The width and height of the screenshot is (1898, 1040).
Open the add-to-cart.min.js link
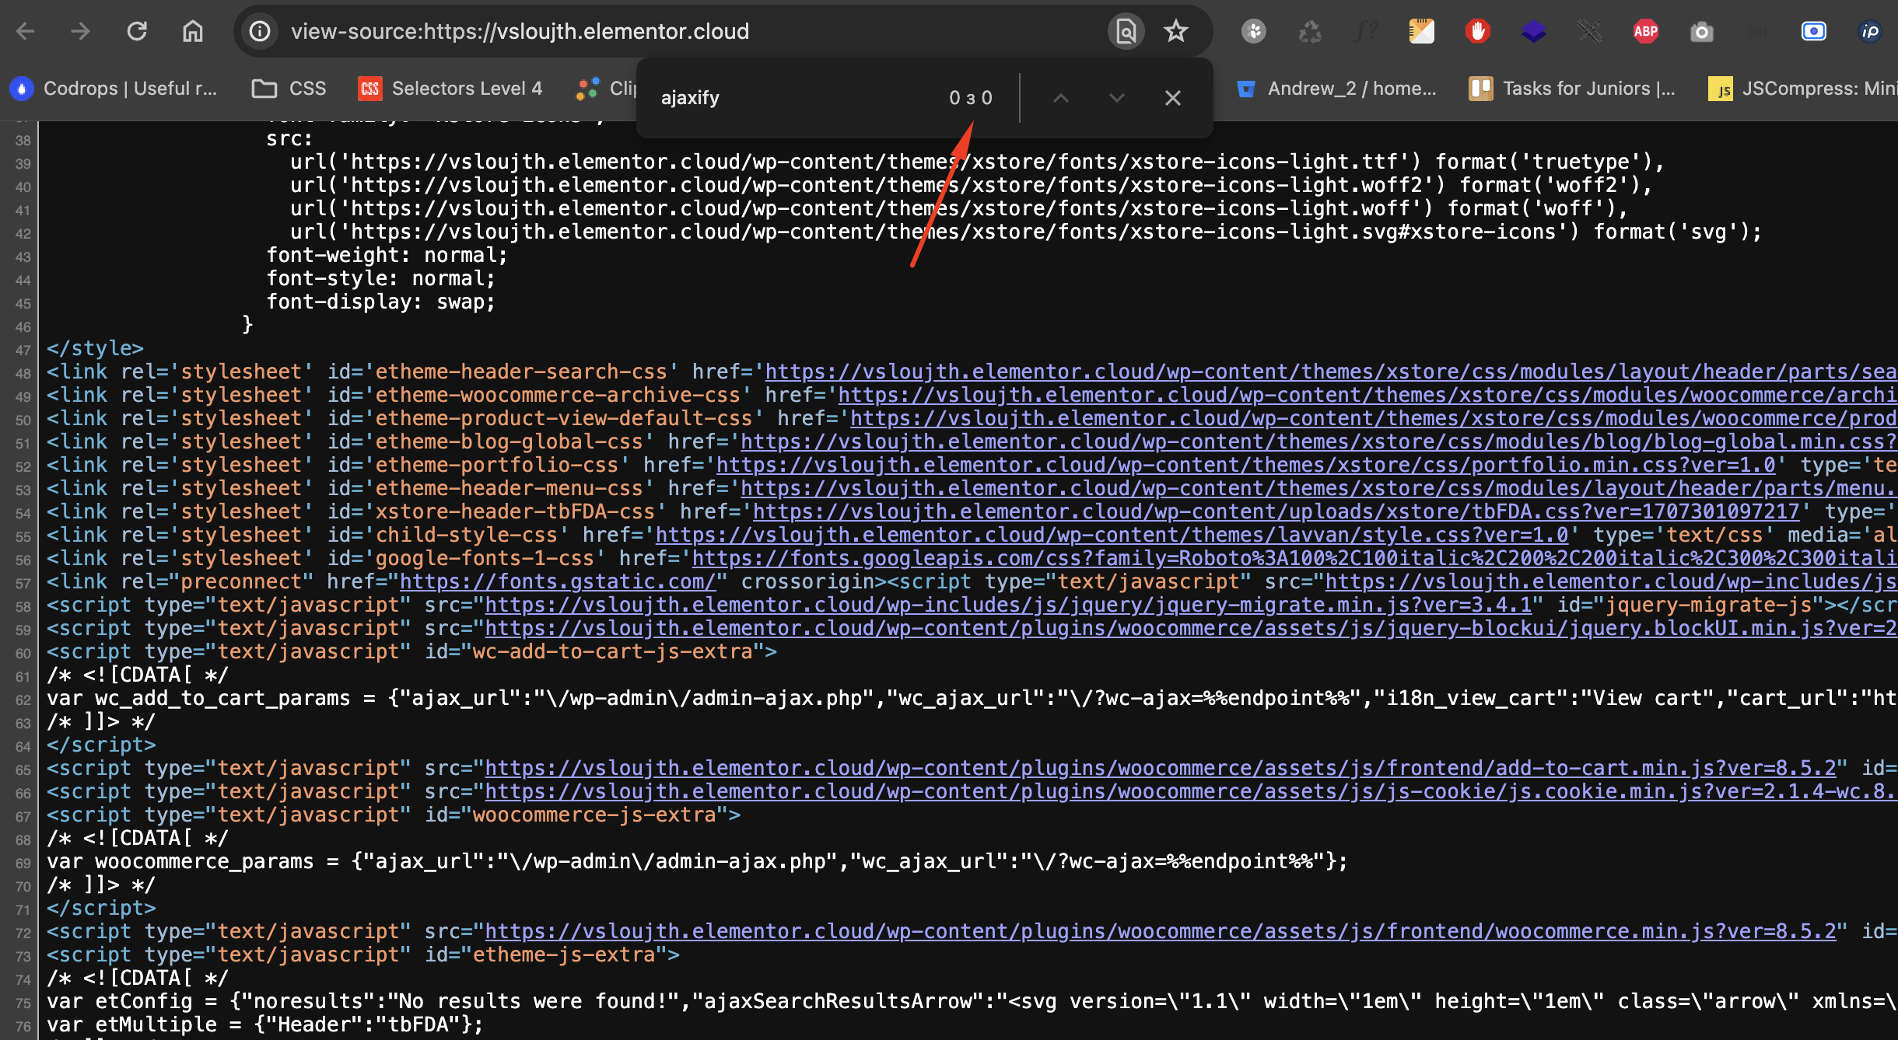1161,768
